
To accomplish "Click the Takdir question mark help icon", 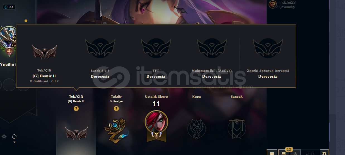I will (116, 109).
